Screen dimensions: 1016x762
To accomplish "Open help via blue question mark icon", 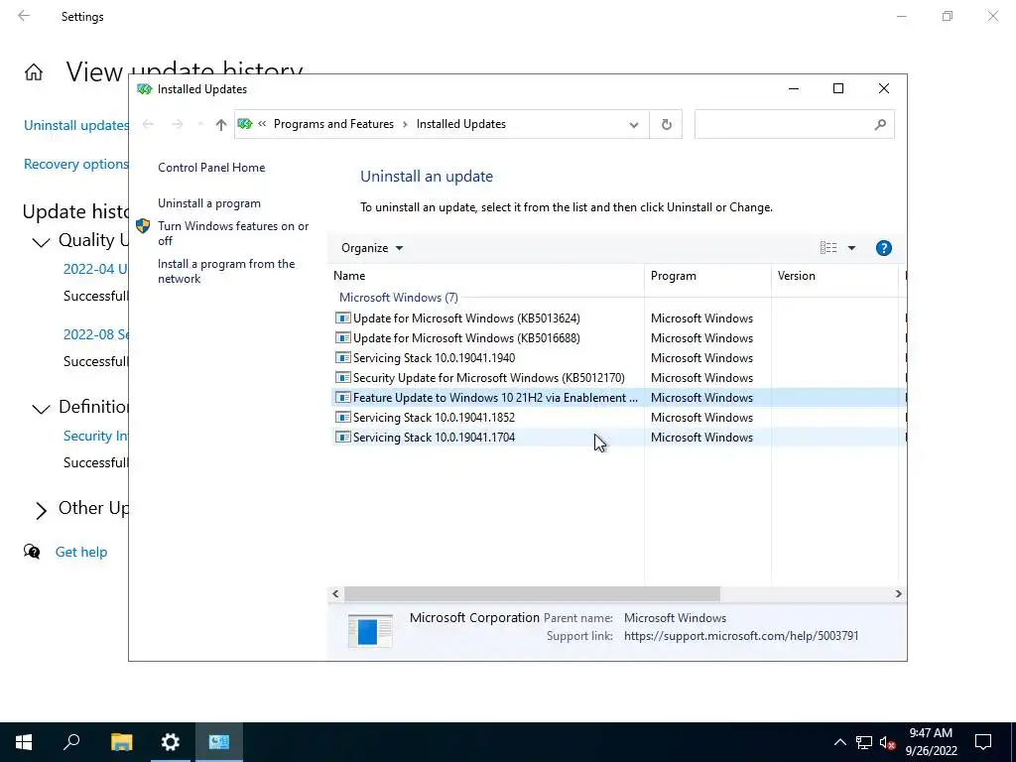I will click(883, 248).
